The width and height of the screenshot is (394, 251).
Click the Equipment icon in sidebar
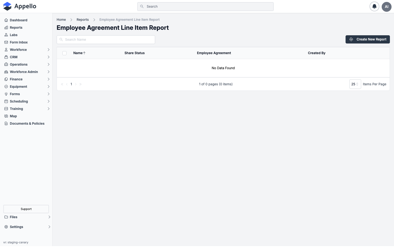[x=6, y=87]
